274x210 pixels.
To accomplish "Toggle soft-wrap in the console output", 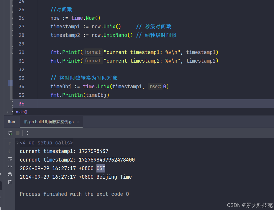I will coord(10,159).
